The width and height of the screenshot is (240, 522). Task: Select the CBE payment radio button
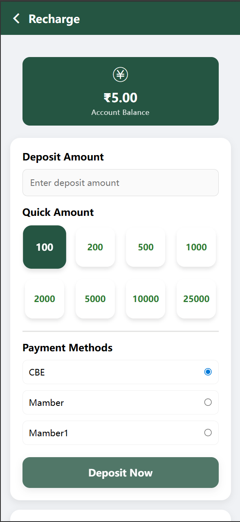[208, 372]
